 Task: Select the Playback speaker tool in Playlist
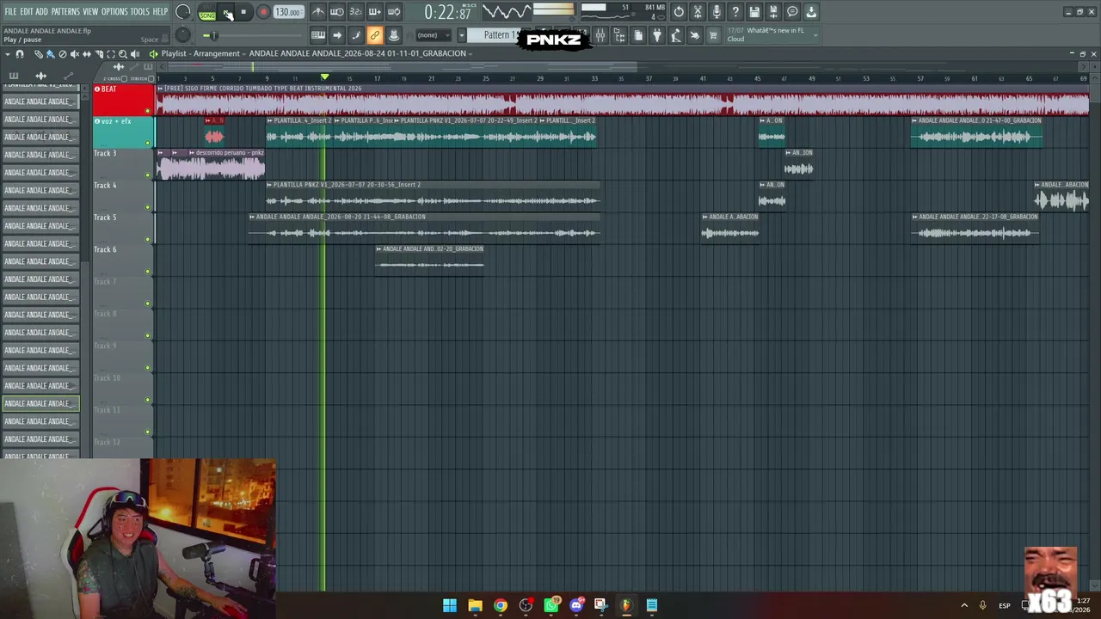[134, 54]
